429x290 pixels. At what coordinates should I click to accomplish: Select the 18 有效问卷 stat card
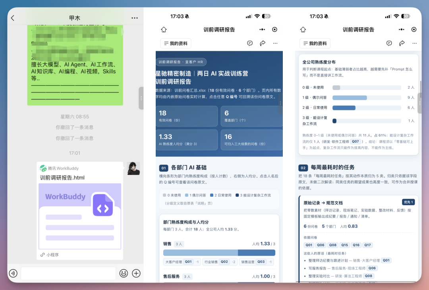tap(187, 116)
